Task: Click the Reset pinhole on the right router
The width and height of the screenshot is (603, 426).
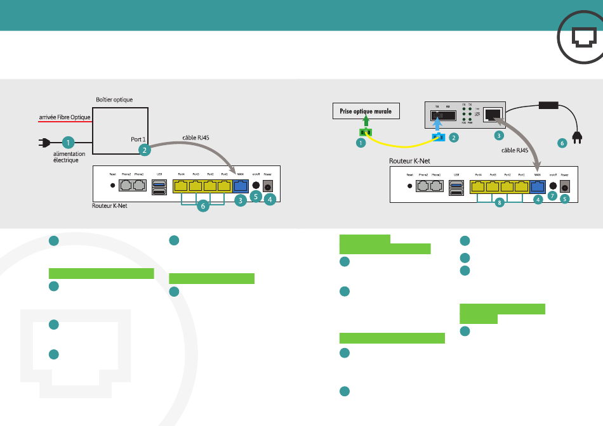Action: point(409,186)
